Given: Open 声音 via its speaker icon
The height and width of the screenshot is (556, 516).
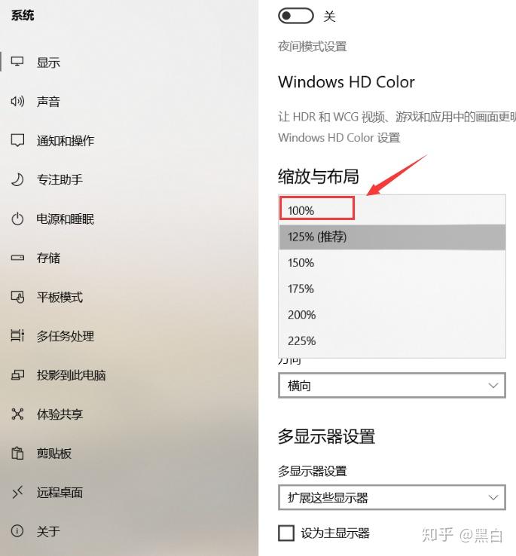Looking at the screenshot, I should (17, 102).
